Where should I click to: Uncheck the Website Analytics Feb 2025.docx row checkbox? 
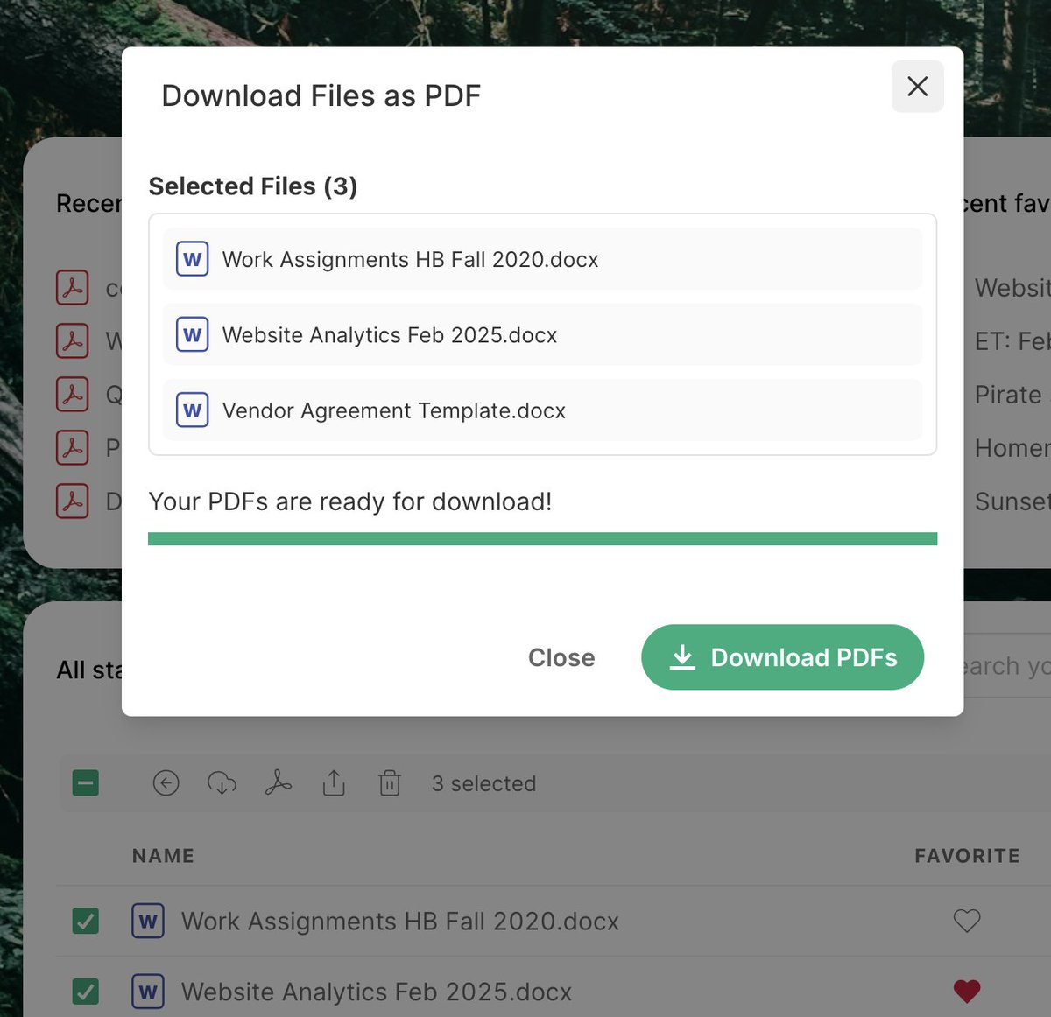(85, 992)
